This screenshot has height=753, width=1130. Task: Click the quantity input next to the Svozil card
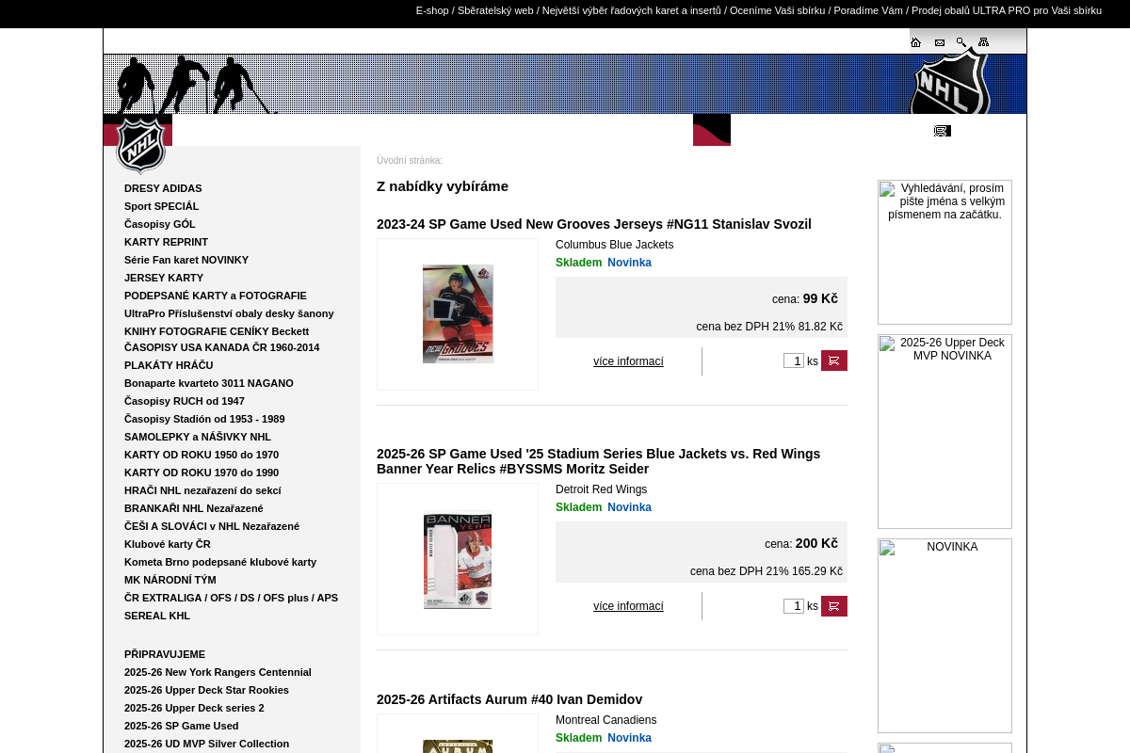coord(793,360)
